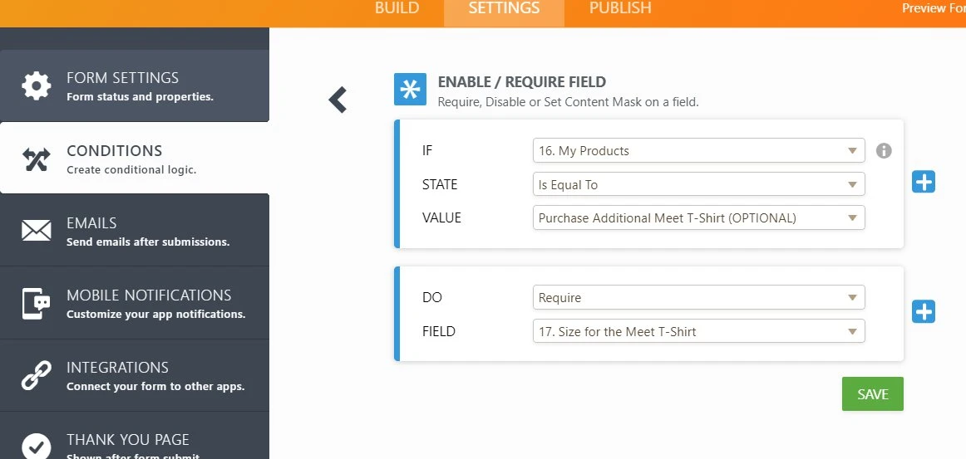Click 'Customize your app notifications.' subtitle
The image size is (966, 459).
155,315
